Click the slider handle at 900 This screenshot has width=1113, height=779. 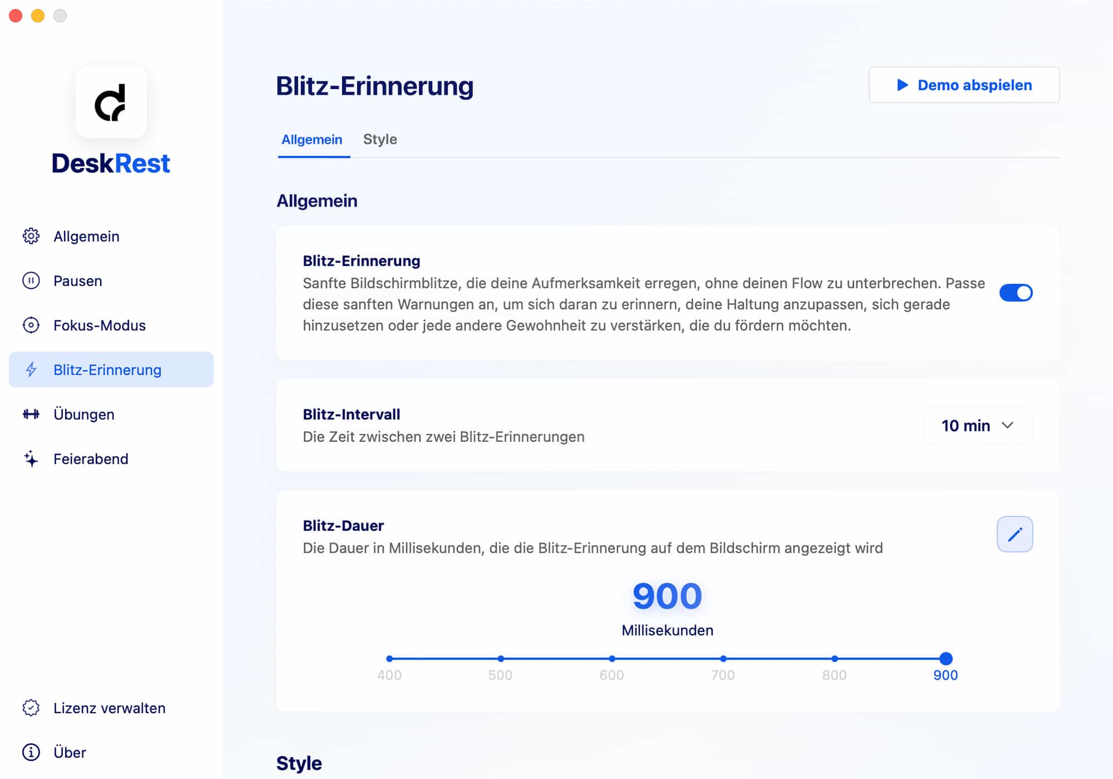945,659
